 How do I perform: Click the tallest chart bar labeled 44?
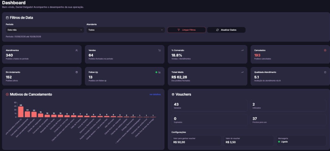pyautogui.click(x=21, y=112)
